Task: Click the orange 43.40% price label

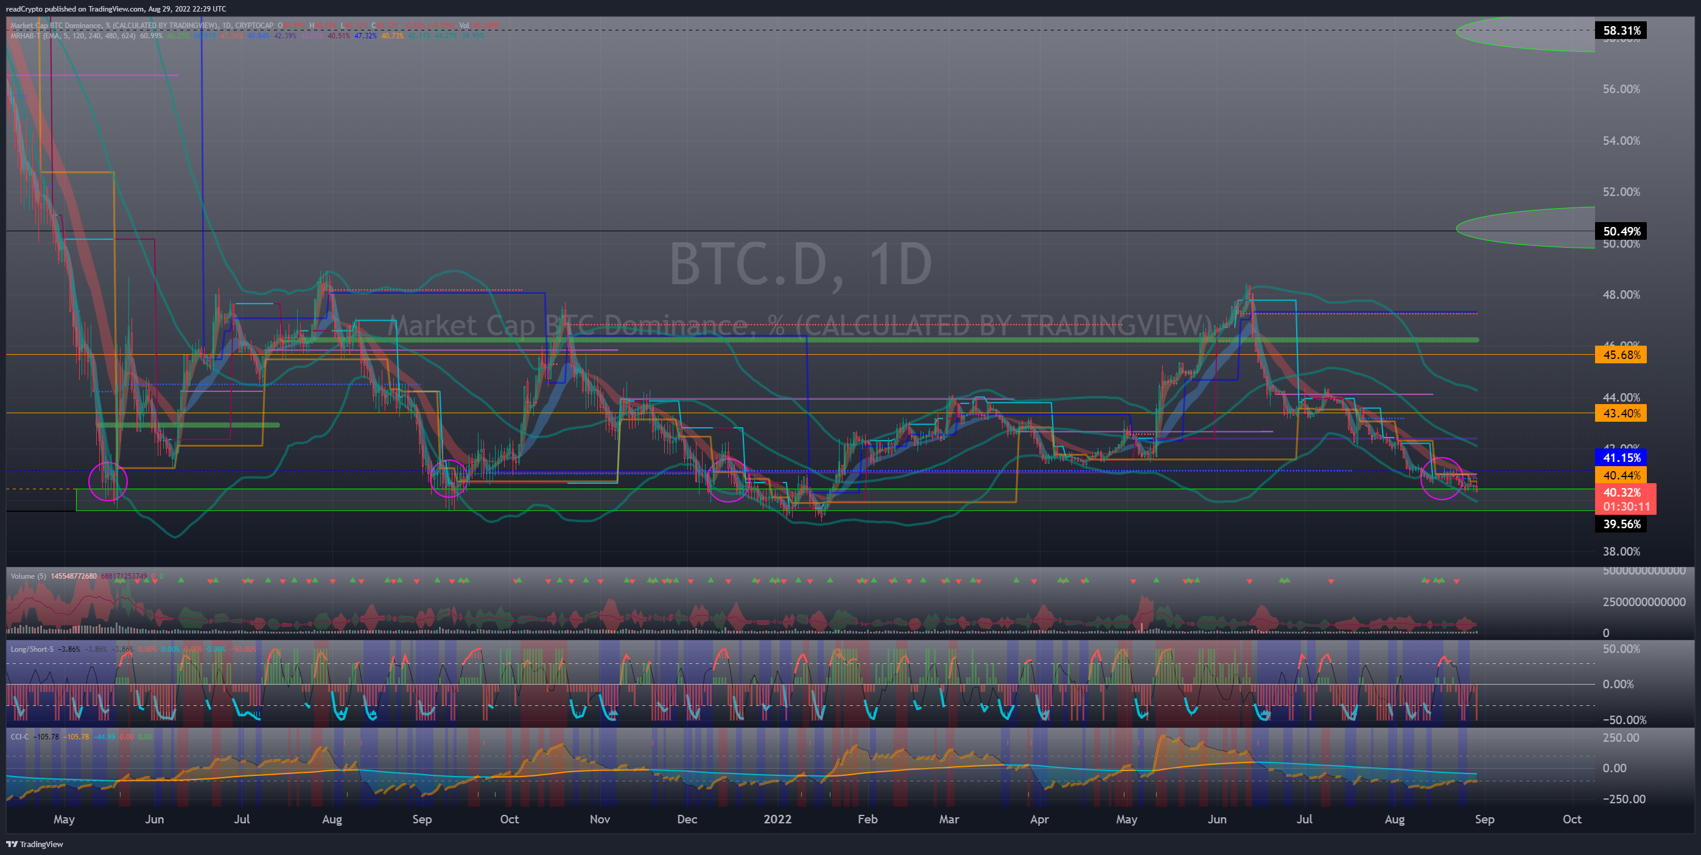Action: [x=1621, y=413]
